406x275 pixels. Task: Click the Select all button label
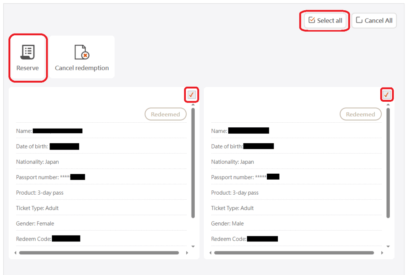click(x=329, y=21)
